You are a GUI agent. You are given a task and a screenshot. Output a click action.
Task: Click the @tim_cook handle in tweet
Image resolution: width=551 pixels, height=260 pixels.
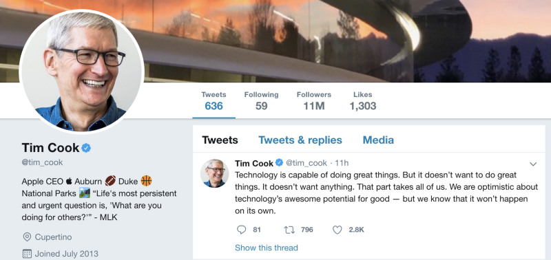(306, 163)
